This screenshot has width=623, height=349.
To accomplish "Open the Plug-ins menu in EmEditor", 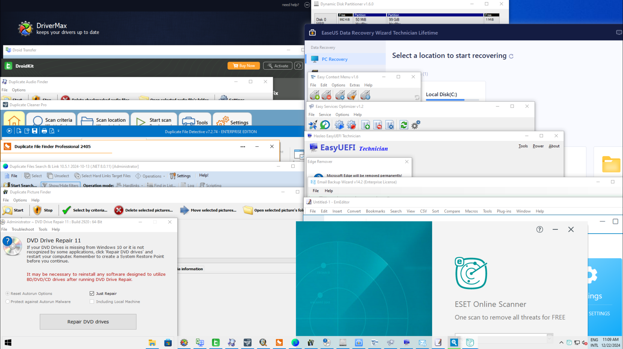I will (504, 211).
